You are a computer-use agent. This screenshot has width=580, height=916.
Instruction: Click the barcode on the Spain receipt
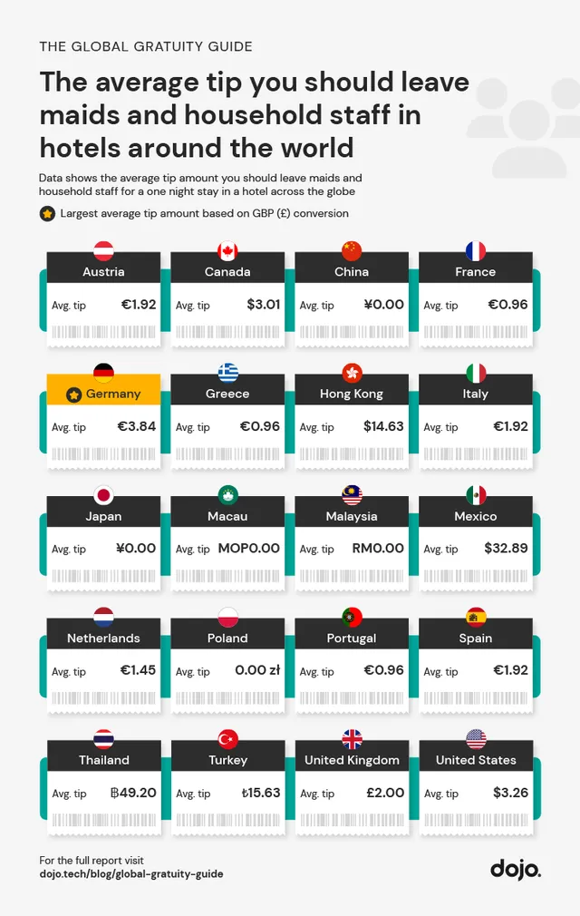point(476,698)
